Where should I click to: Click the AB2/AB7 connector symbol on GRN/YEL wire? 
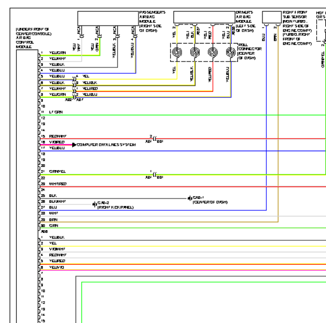(x=154, y=175)
